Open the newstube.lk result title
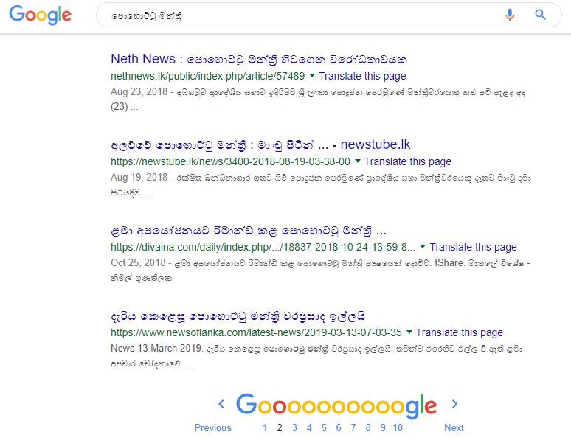This screenshot has height=440, width=571. pos(260,145)
